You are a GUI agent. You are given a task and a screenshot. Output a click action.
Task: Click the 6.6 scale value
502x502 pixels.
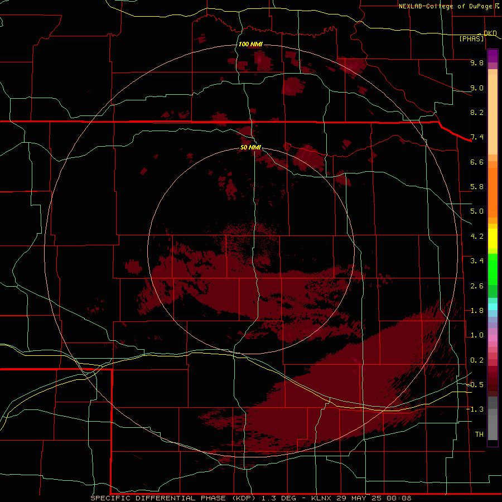point(477,162)
